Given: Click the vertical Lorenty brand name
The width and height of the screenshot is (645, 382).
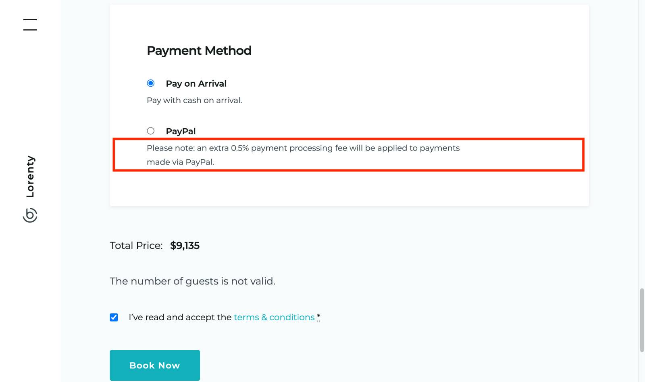Looking at the screenshot, I should click(x=30, y=177).
